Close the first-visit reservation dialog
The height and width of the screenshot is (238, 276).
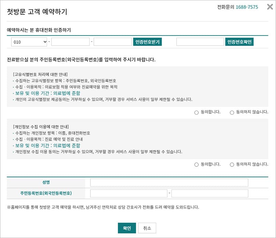270,7
